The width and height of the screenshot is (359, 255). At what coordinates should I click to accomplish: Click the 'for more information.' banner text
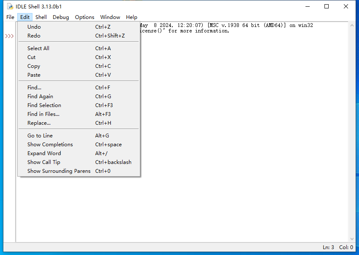click(199, 31)
